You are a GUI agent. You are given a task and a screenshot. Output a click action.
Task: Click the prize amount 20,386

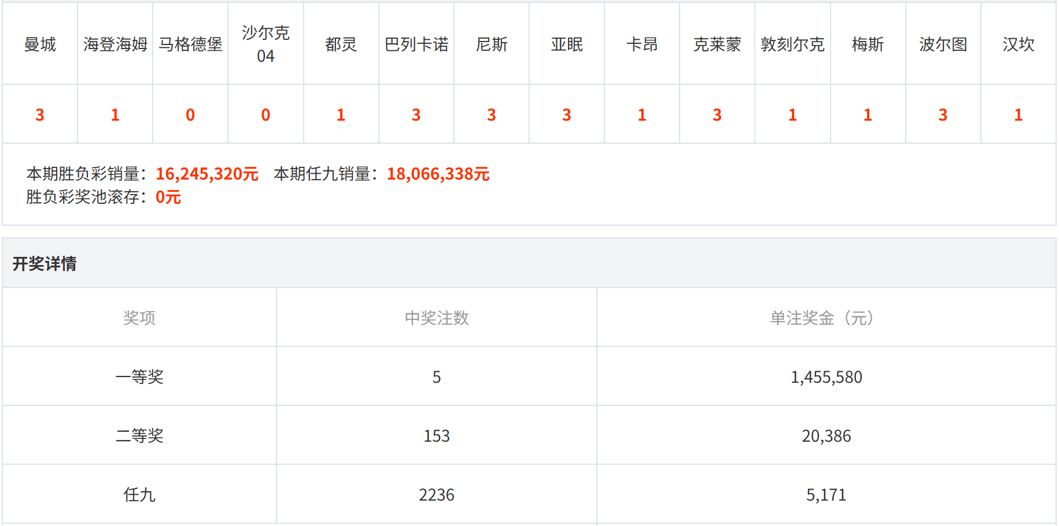[x=826, y=436]
